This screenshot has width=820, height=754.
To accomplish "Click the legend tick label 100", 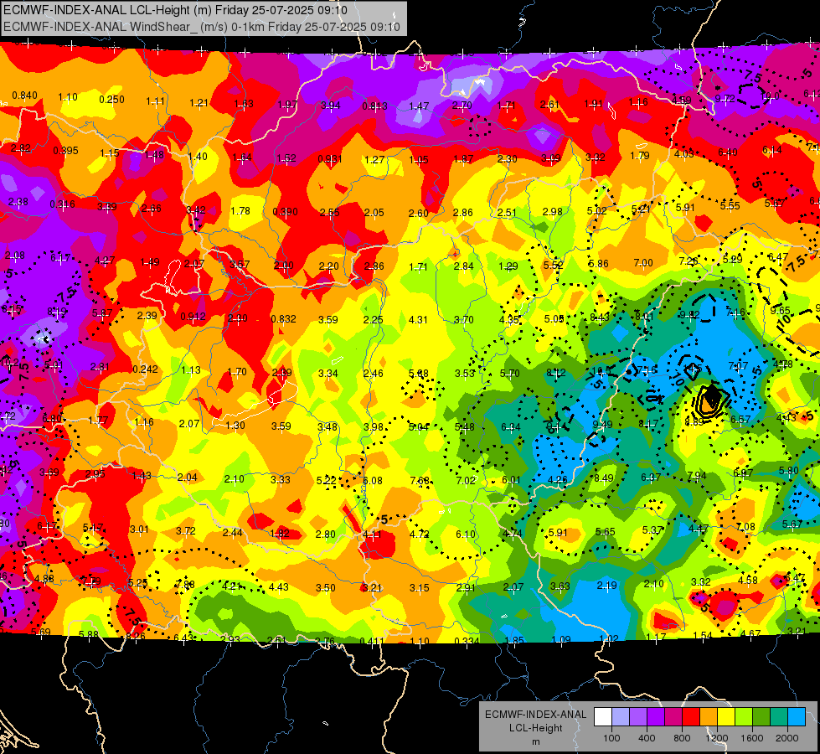I will click(x=611, y=738).
